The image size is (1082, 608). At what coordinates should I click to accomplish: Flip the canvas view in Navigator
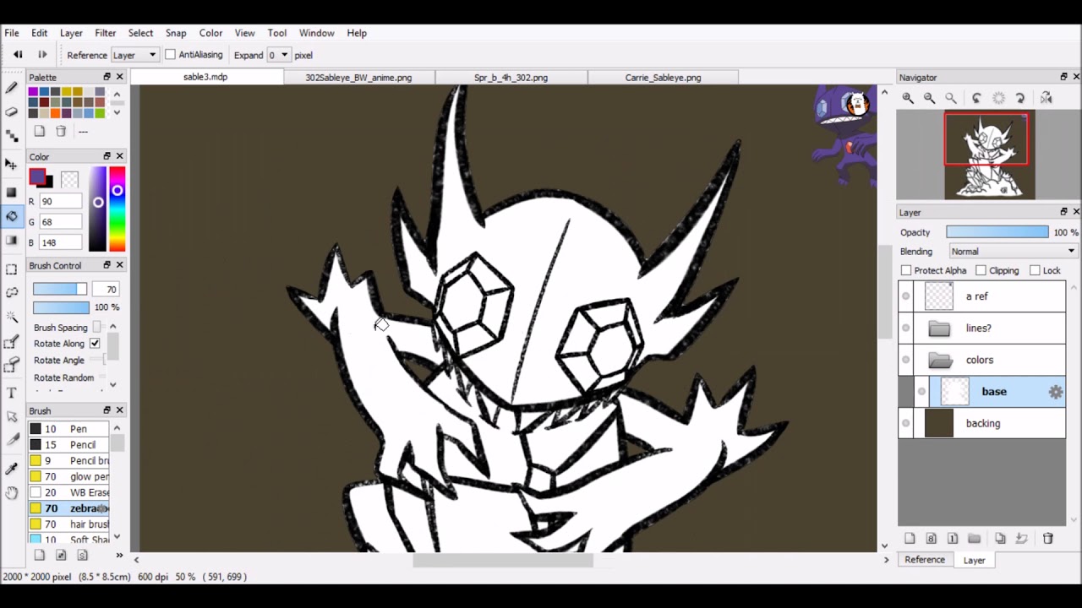click(1046, 98)
